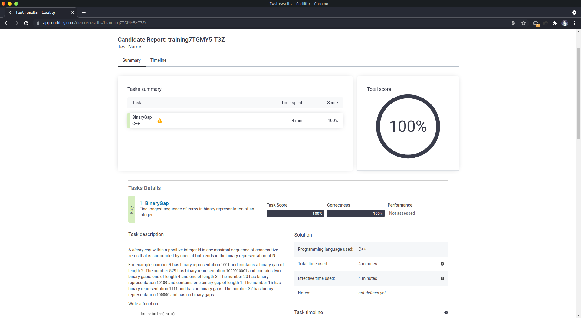Click the 'Score' column header
Image resolution: width=581 pixels, height=318 pixels.
pos(332,103)
